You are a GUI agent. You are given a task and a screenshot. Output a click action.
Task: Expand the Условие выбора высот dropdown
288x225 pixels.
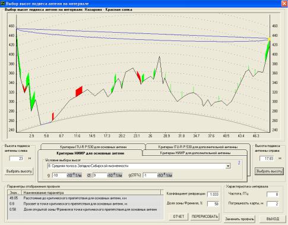tap(228, 166)
